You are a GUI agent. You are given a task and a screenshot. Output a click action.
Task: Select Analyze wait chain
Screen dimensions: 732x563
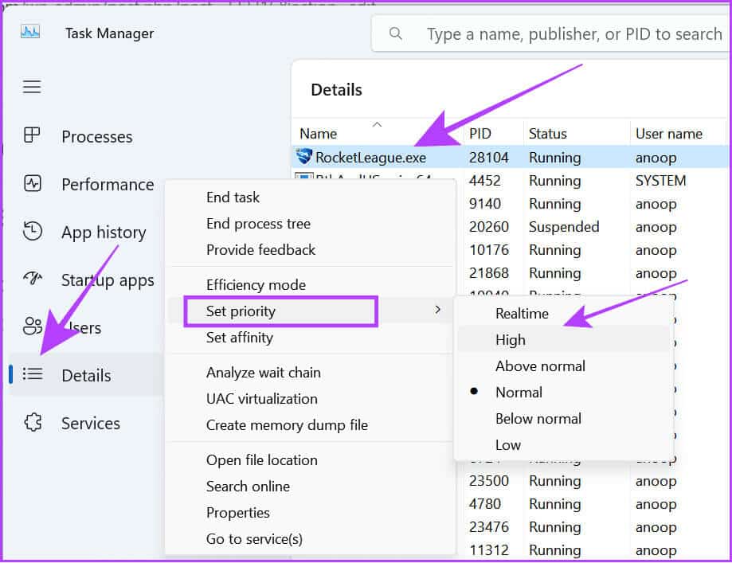coord(264,373)
